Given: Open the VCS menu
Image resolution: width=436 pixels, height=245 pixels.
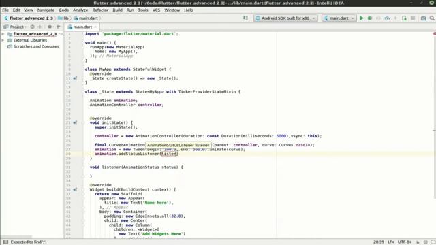Looking at the screenshot, I should pos(156,10).
